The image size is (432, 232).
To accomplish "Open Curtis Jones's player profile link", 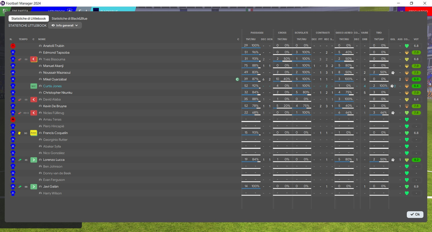I will tap(52, 86).
